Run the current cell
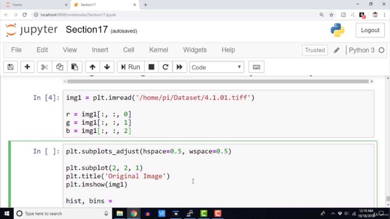390x219 pixels. (x=131, y=67)
